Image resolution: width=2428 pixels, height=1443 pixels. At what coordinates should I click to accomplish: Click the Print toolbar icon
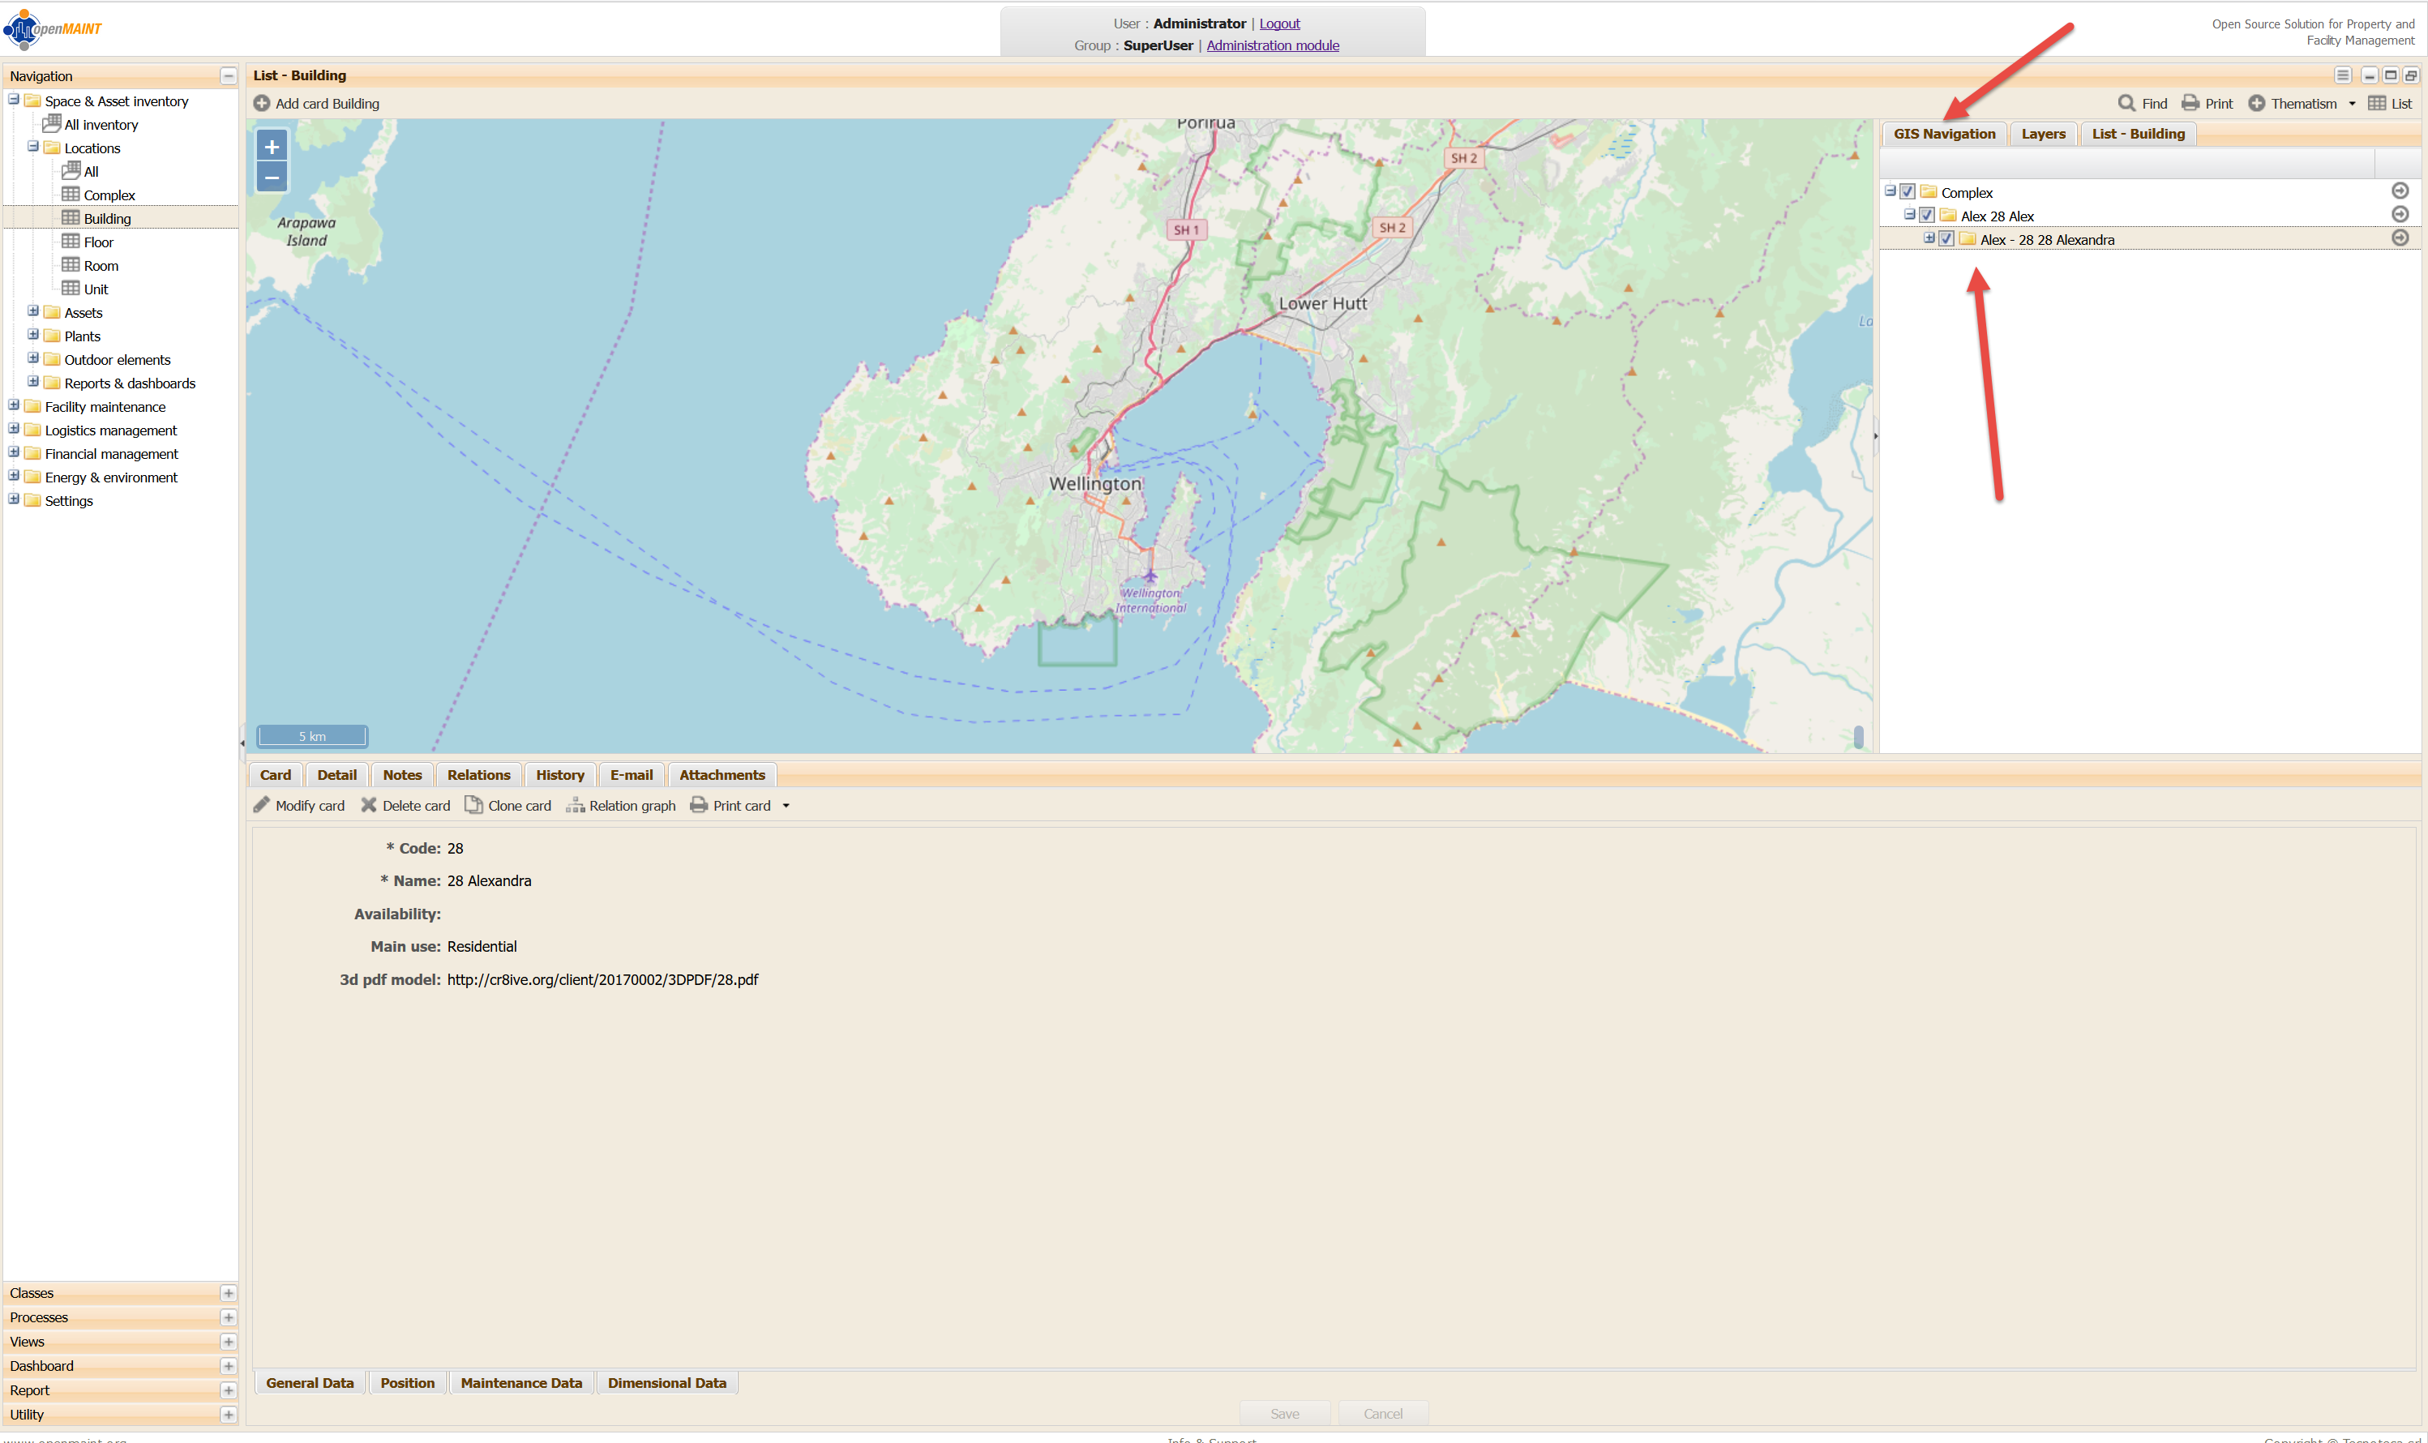[2190, 103]
